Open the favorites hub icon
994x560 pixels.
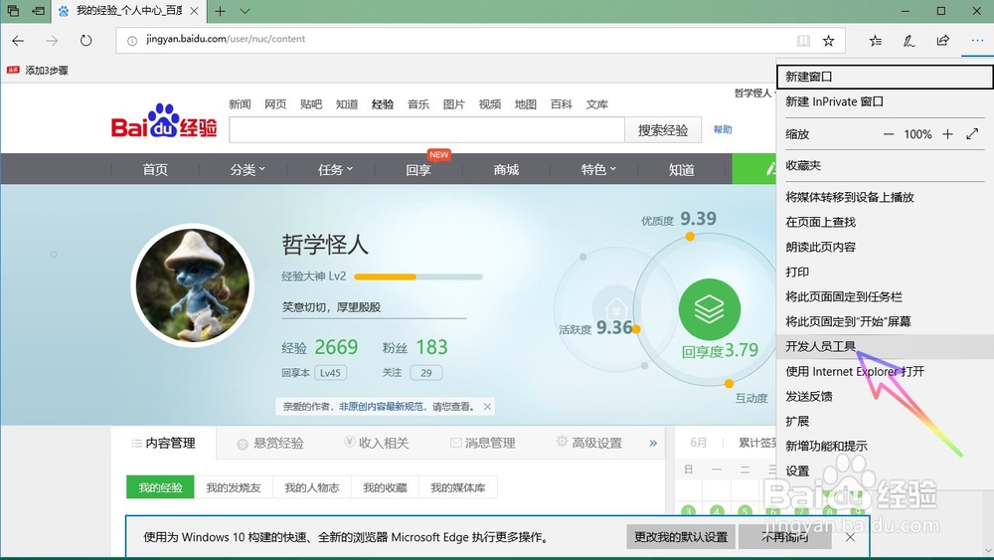[876, 41]
